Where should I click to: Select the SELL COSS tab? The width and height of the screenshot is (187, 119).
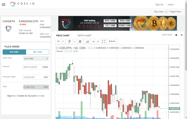pos(37,52)
